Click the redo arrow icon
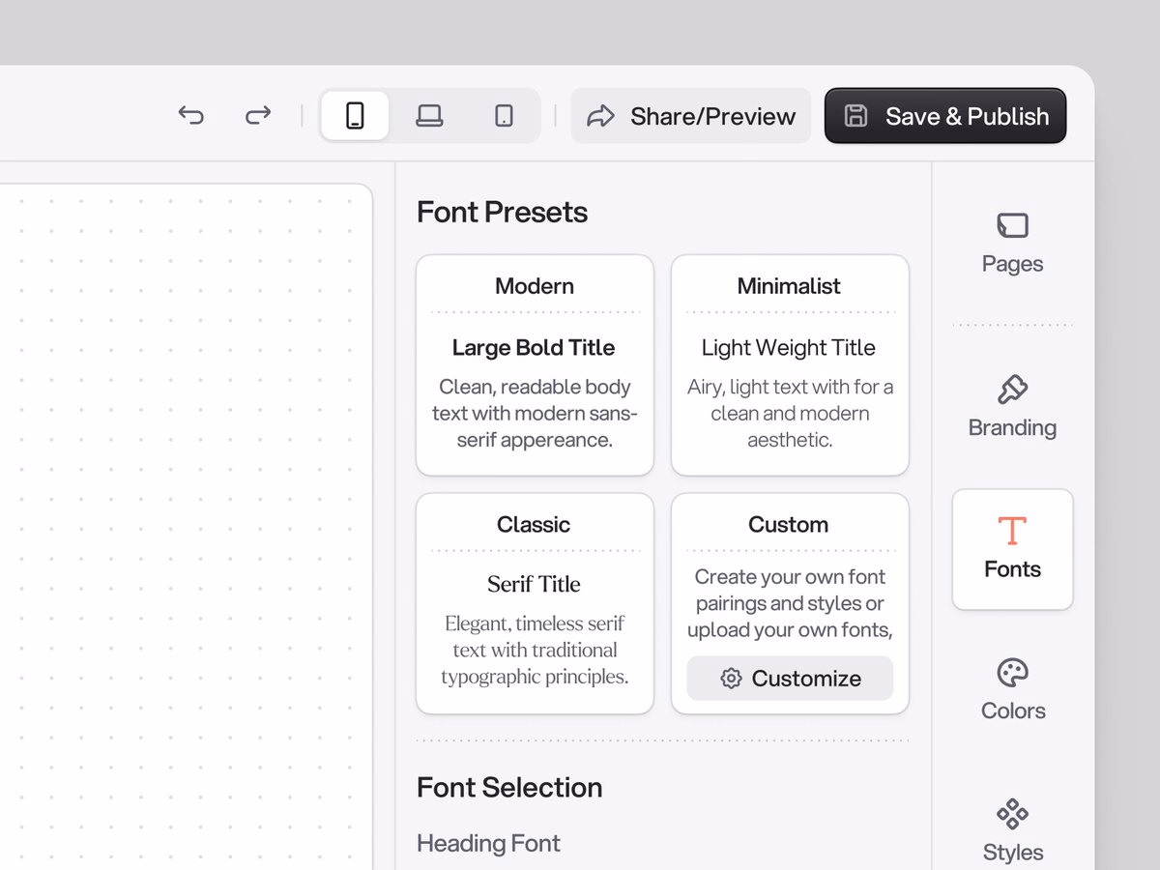Image resolution: width=1160 pixels, height=870 pixels. point(258,116)
